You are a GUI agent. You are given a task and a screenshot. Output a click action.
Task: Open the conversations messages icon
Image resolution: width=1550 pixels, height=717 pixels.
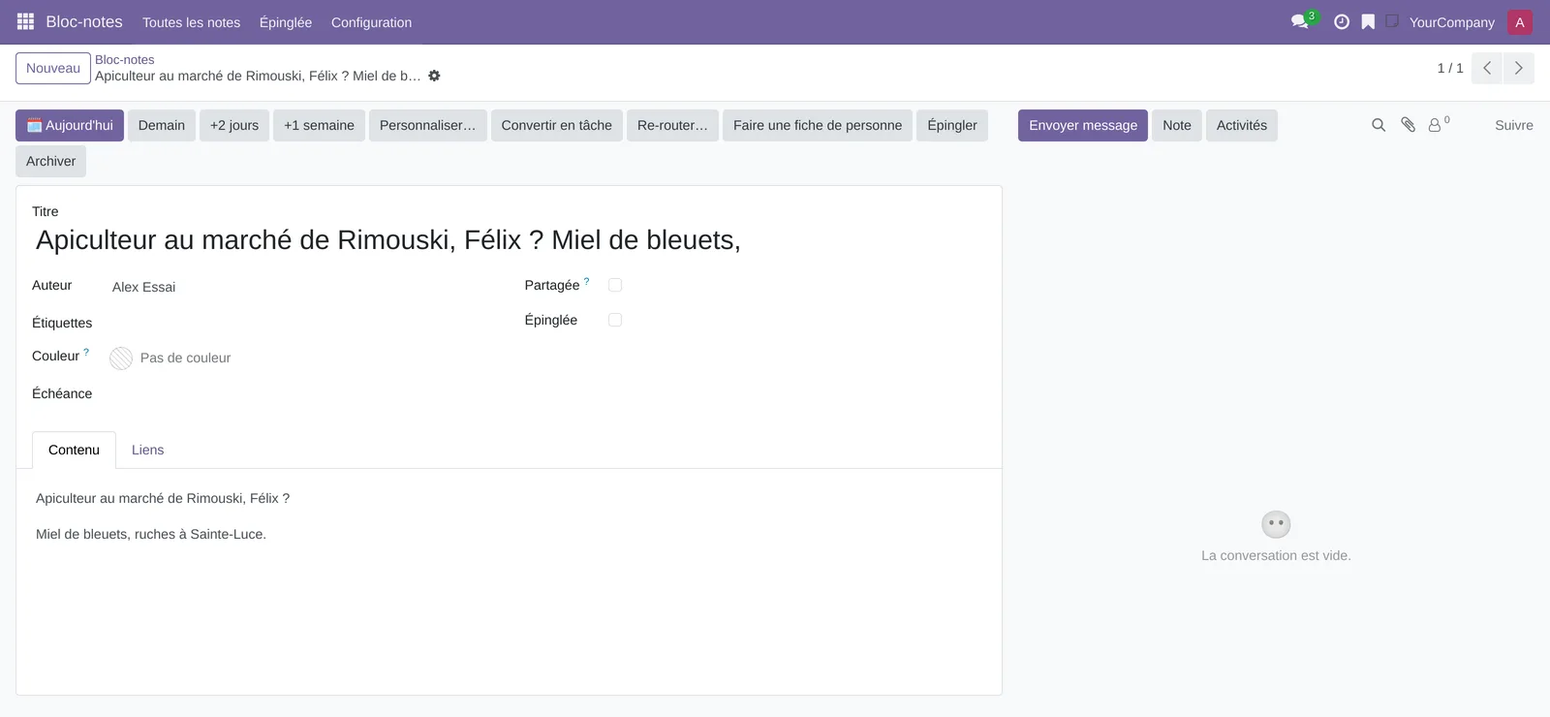coord(1300,21)
